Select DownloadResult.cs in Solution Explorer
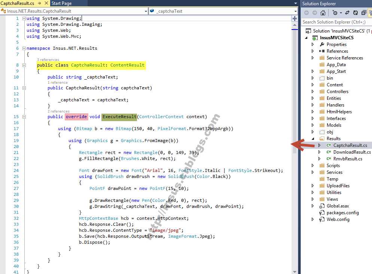This screenshot has width=372, height=274. 352,152
